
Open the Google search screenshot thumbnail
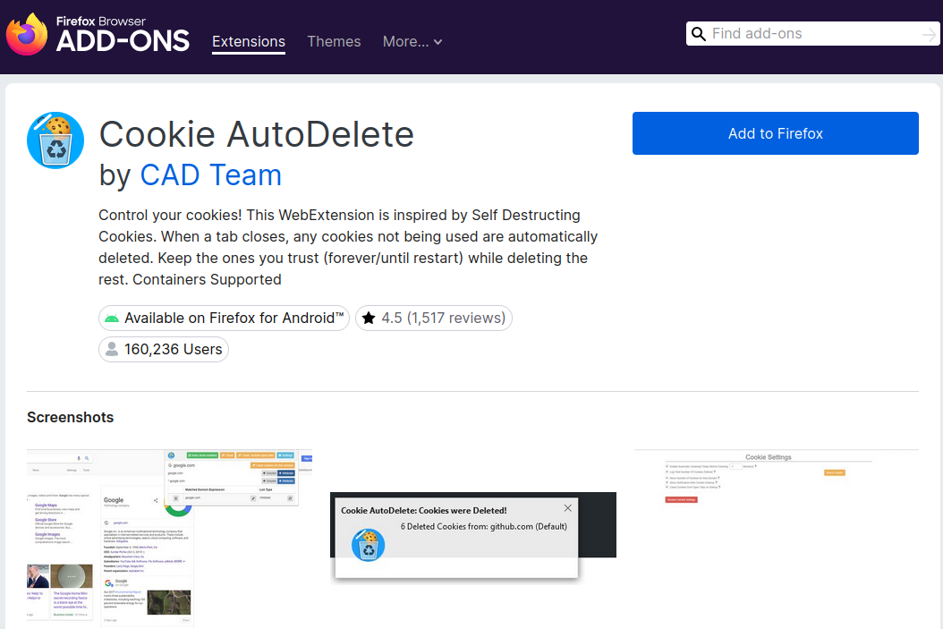(x=170, y=539)
